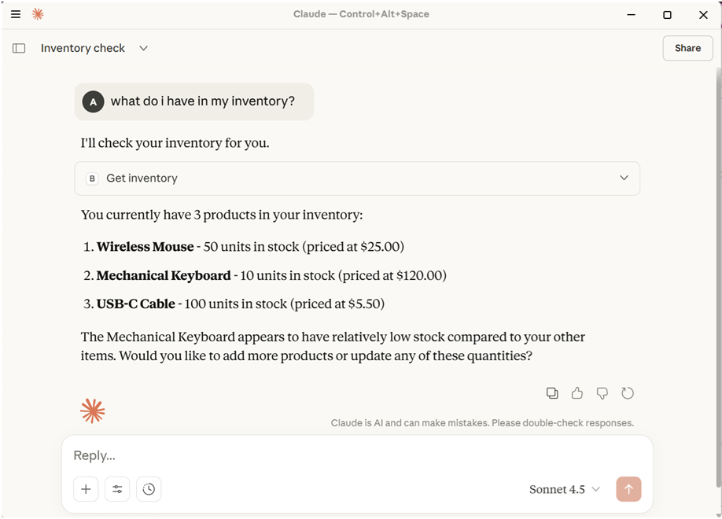The width and height of the screenshot is (722, 519).
Task: Give the response a thumbs up
Action: pyautogui.click(x=577, y=393)
